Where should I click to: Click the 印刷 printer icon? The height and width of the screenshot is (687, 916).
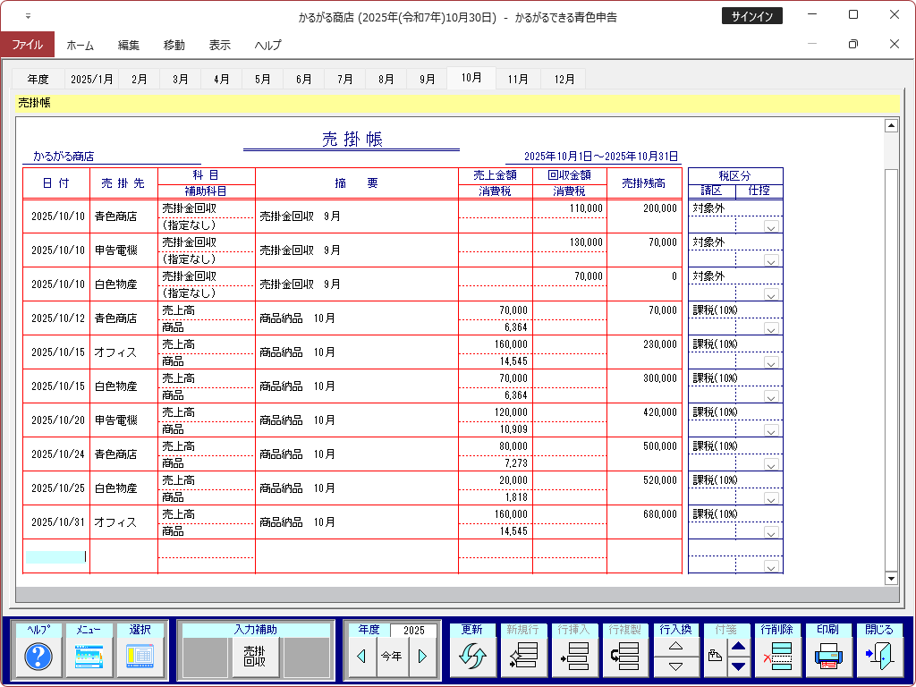click(x=829, y=657)
